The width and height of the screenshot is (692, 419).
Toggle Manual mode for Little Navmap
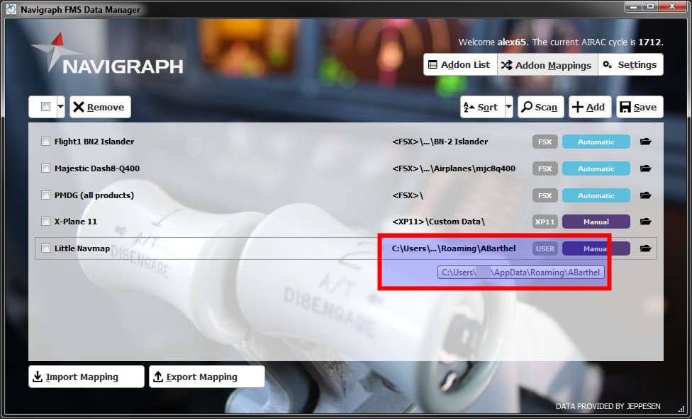tap(596, 248)
